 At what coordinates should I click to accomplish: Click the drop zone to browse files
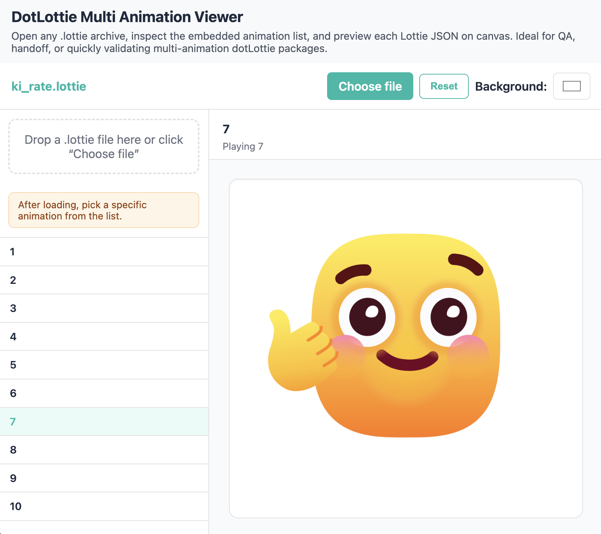[104, 146]
